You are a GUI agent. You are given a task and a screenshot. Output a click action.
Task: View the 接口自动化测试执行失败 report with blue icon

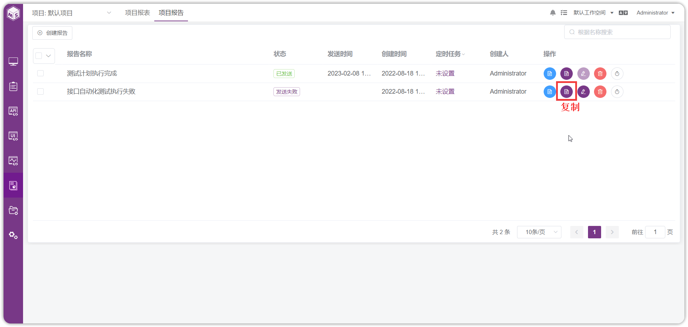point(550,92)
